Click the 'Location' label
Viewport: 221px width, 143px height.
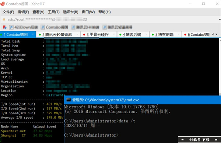pyautogui.click(x=8, y=91)
